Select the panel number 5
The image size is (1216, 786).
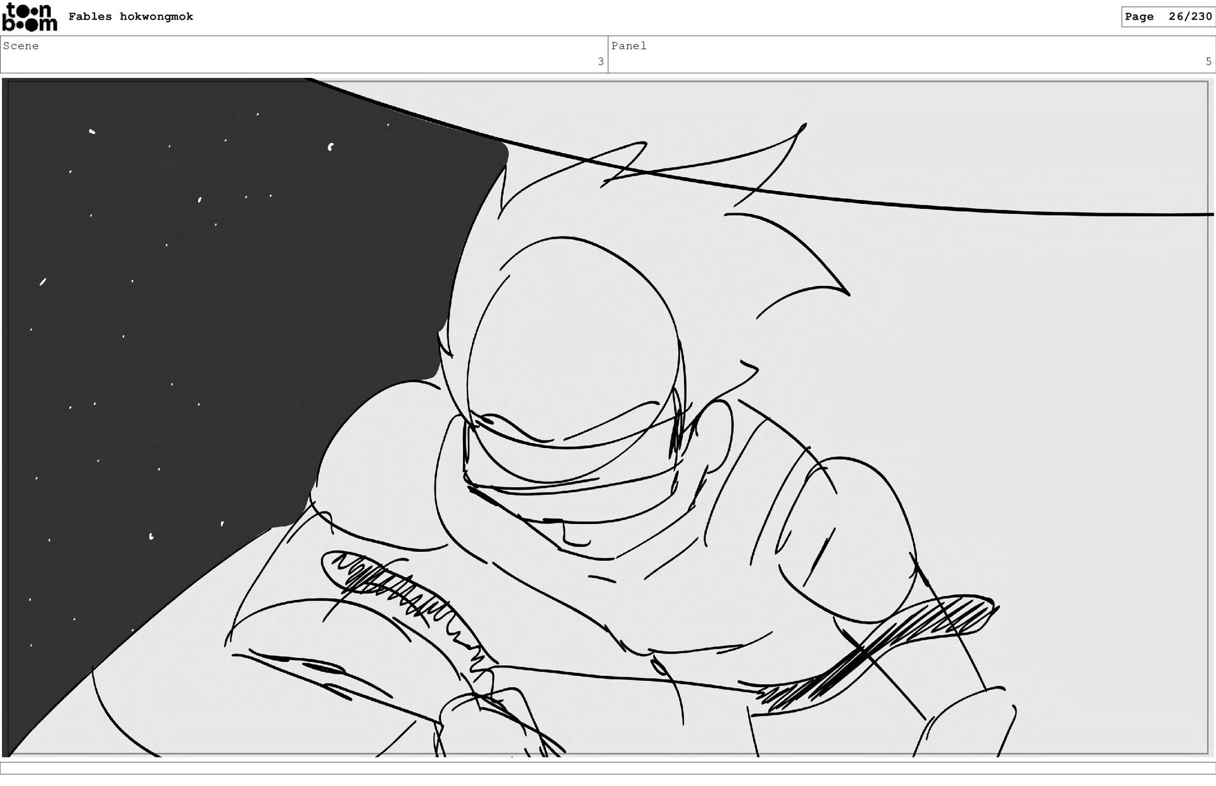(x=1208, y=61)
